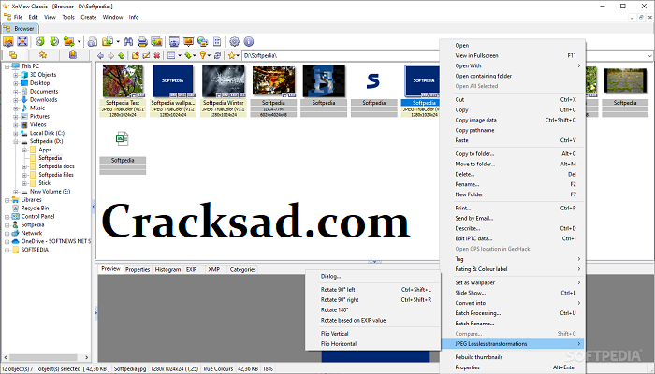Select Rebuild thumbnails in context menu
This screenshot has height=374, width=655.
point(515,357)
